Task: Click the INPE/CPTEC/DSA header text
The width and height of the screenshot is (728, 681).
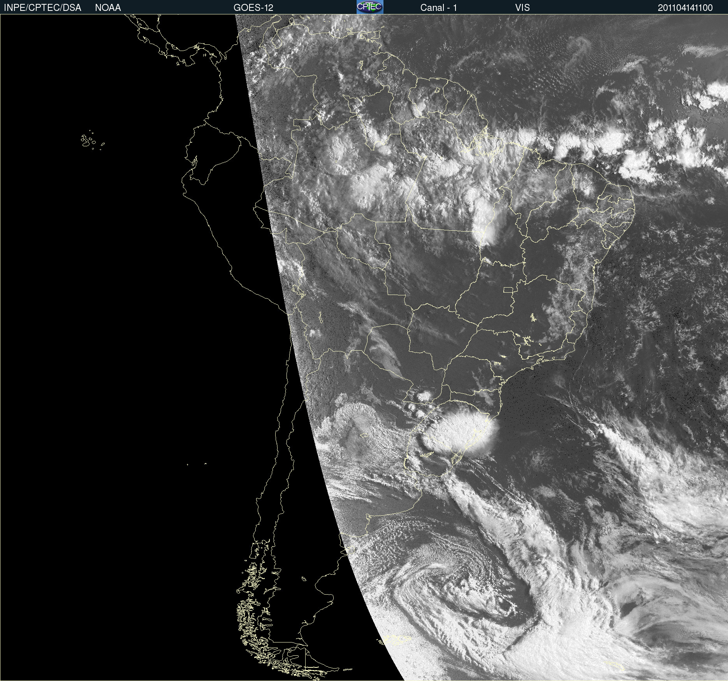Action: tap(42, 8)
